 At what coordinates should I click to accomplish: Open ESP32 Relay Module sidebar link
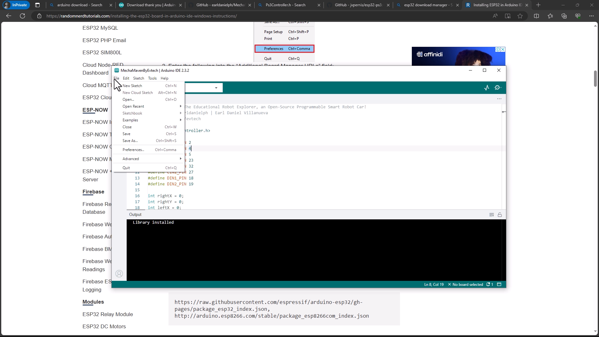[108, 314]
